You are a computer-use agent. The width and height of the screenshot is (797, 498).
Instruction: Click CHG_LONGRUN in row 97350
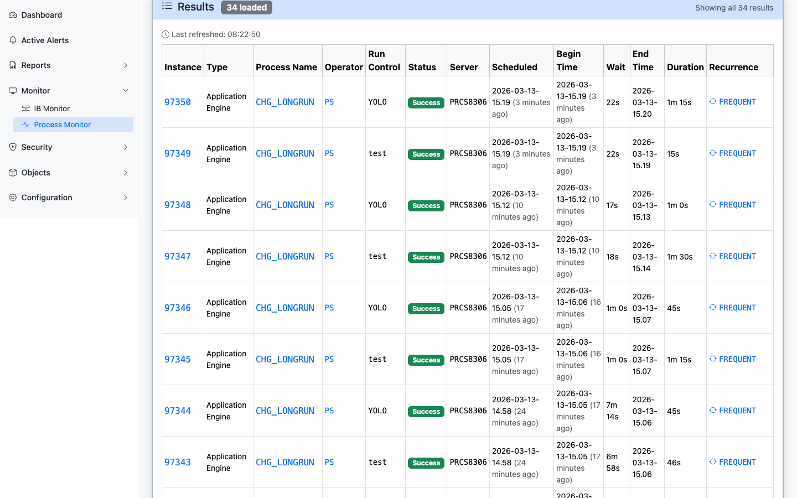coord(285,102)
